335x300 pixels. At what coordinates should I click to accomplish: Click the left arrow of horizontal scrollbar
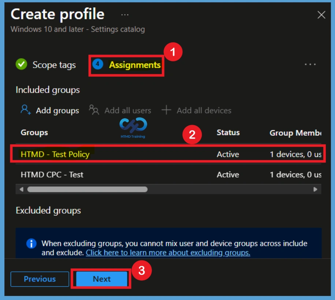pyautogui.click(x=21, y=190)
